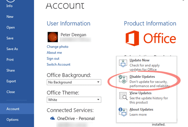
Task: Click the Update Now icon
Action: coord(123,63)
